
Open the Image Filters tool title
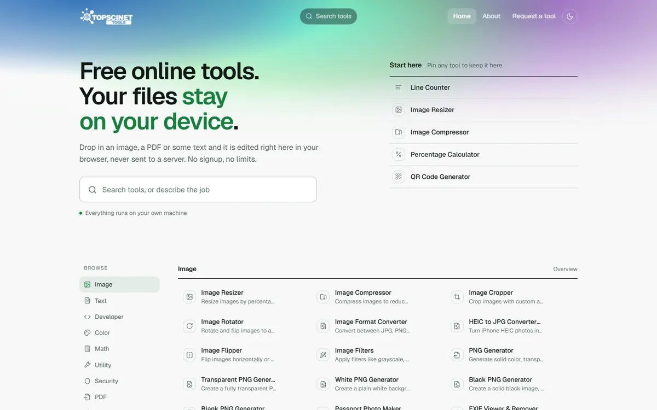pos(354,350)
